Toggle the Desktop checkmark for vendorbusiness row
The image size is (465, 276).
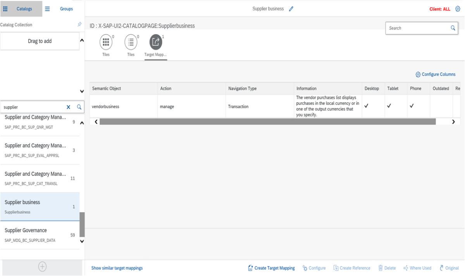coord(366,106)
